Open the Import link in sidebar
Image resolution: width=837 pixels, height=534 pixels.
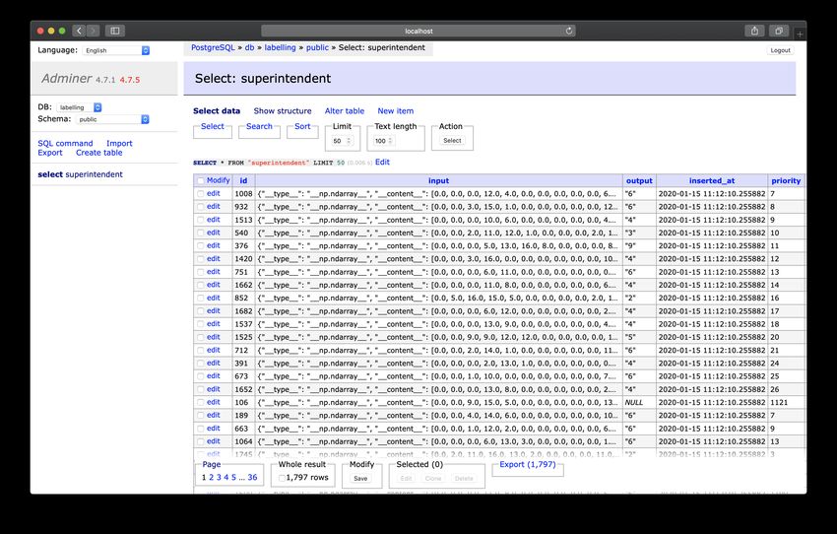click(119, 143)
